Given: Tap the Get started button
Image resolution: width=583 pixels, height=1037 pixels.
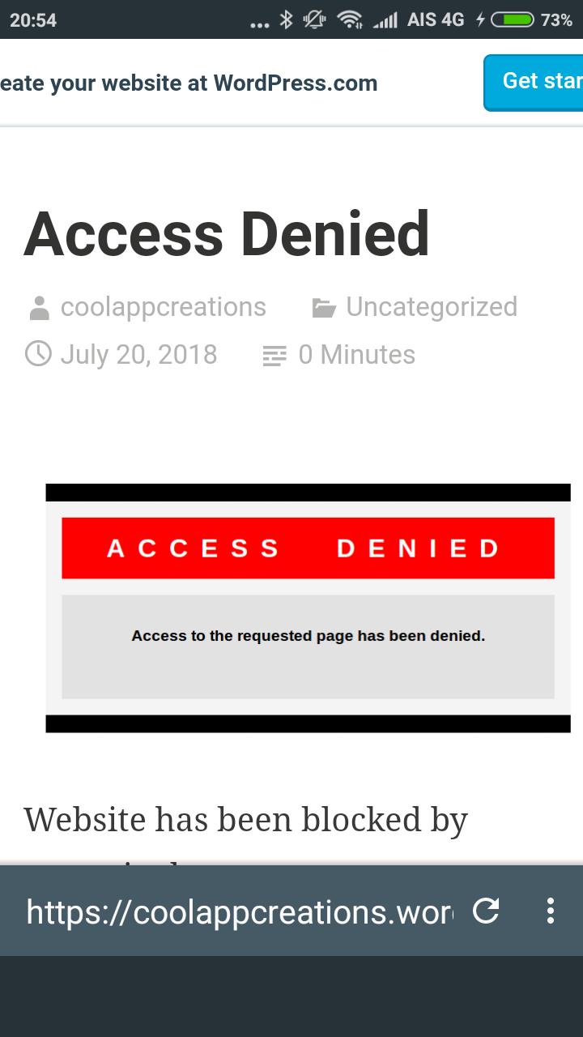Looking at the screenshot, I should pos(534,82).
